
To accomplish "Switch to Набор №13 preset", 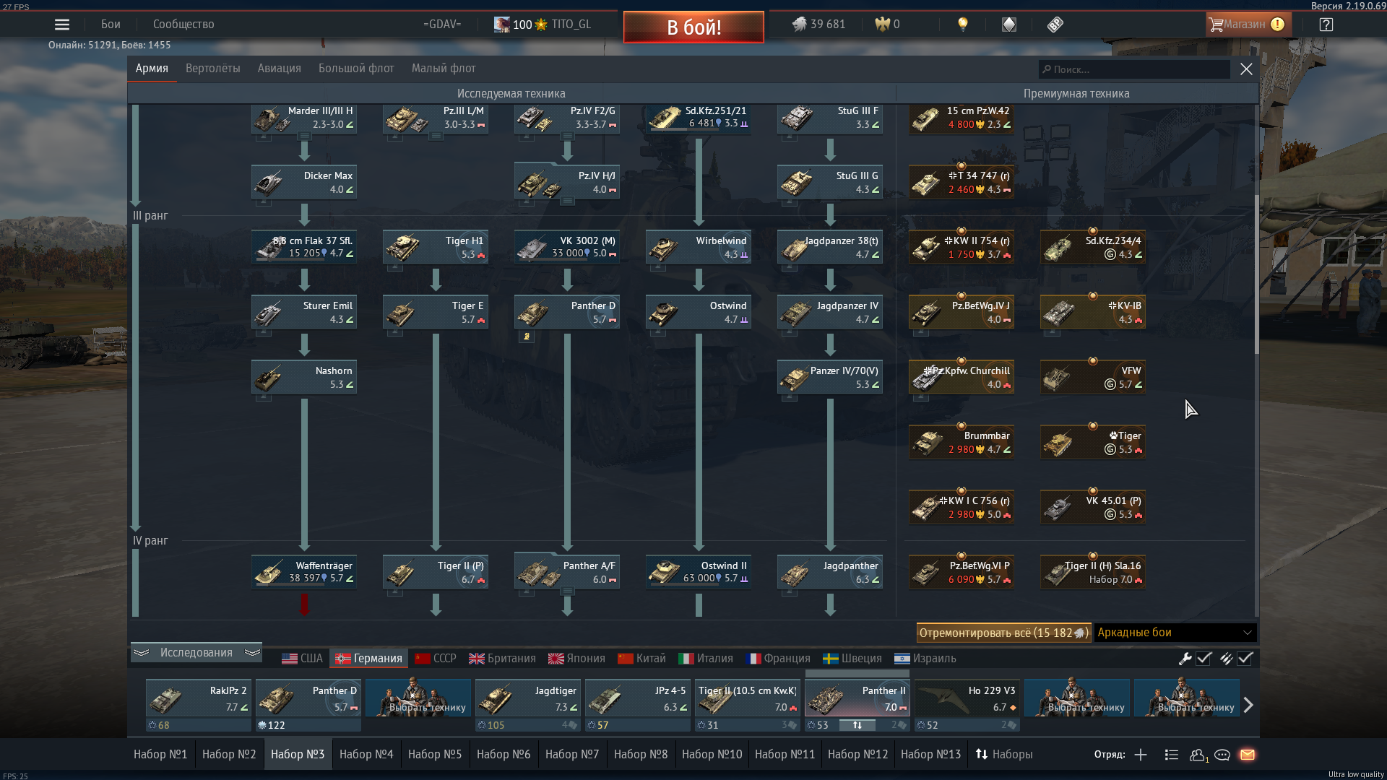I will (x=930, y=754).
